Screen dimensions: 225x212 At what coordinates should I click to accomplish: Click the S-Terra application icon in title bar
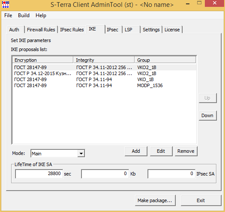click(6, 4)
